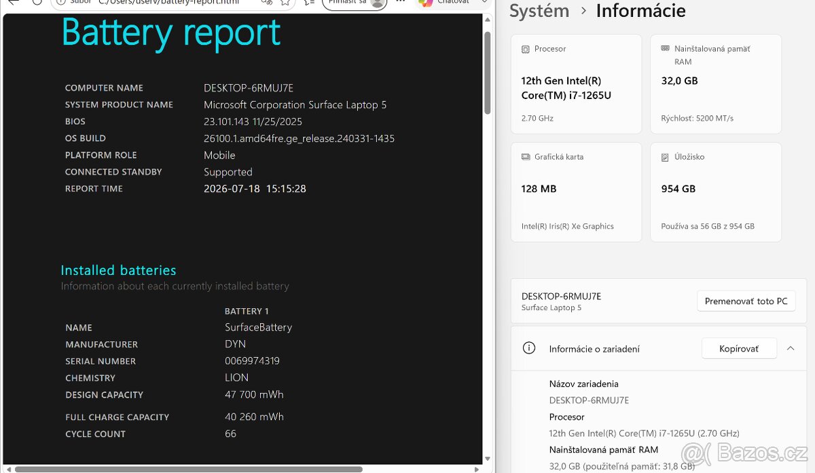
Task: Click the battery report vertical scrollbar thumb
Action: 487,73
